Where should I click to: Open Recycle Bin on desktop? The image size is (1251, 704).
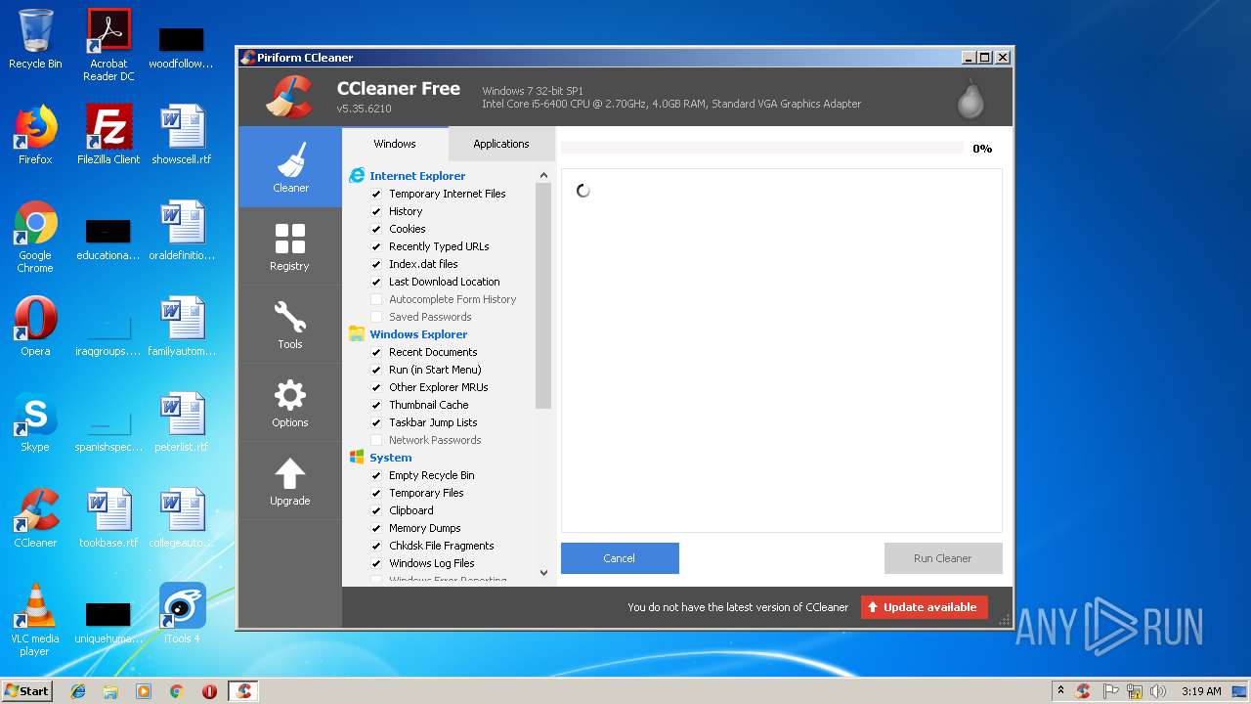coord(35,39)
